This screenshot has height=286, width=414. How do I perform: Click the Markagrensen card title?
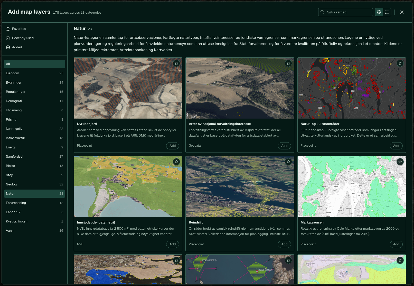click(312, 222)
